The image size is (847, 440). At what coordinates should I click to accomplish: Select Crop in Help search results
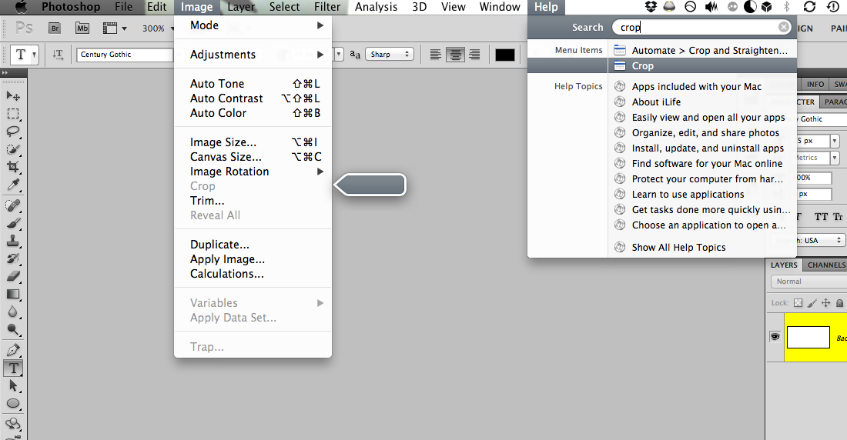(702, 66)
